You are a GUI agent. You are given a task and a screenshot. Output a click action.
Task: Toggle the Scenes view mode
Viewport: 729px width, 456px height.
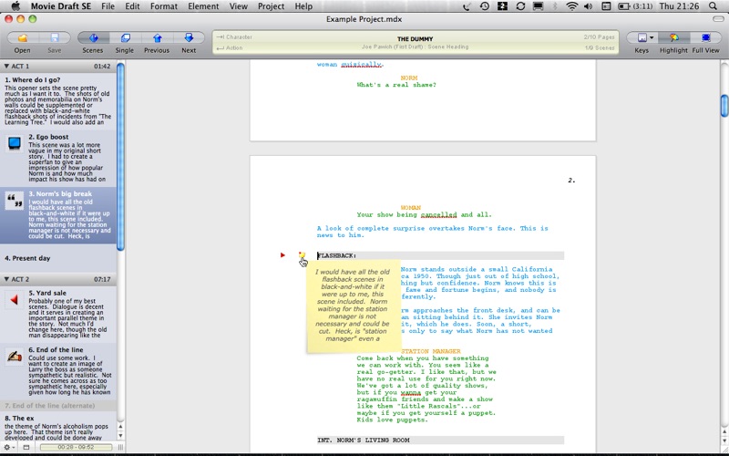[92, 38]
